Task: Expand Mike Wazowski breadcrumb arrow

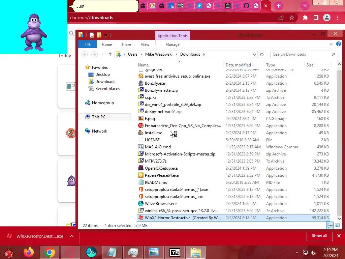Action: (176, 54)
